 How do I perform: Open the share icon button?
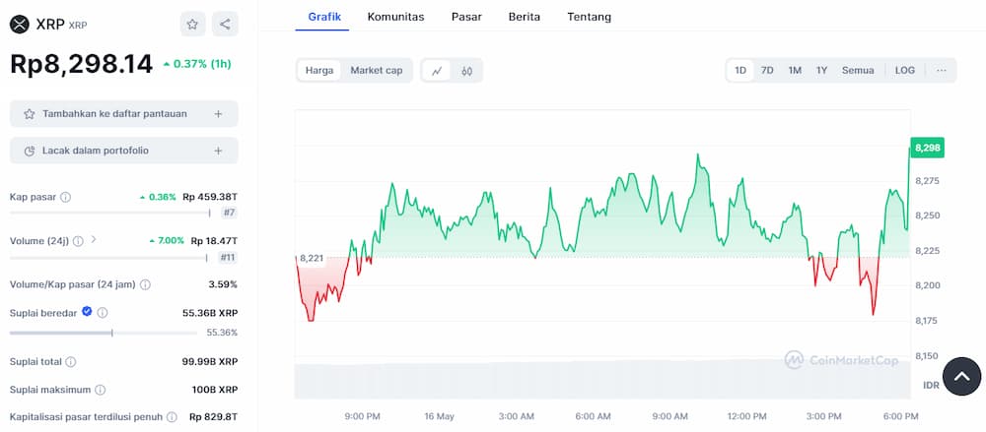[x=225, y=25]
